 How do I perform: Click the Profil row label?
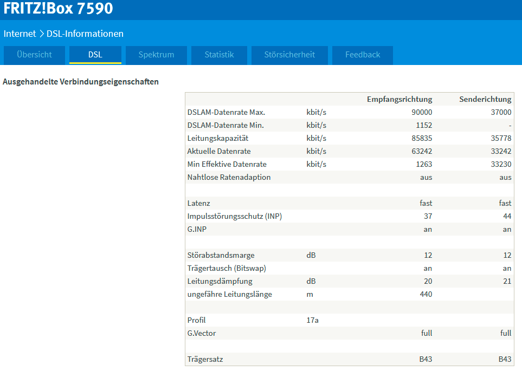pyautogui.click(x=196, y=320)
